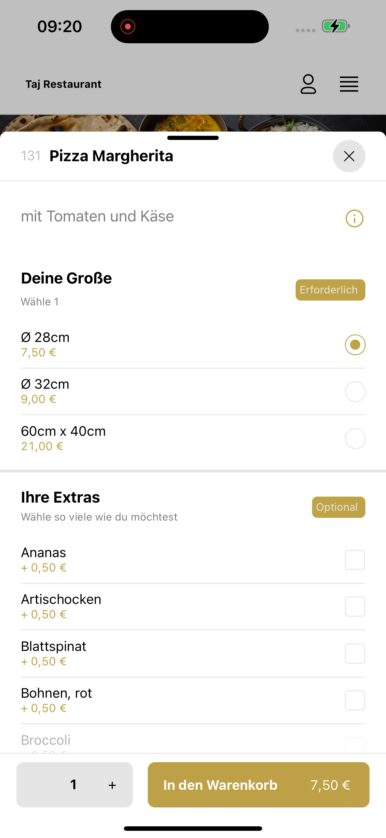Image resolution: width=386 pixels, height=838 pixels.
Task: Tap the Optional badge
Action: click(x=338, y=507)
